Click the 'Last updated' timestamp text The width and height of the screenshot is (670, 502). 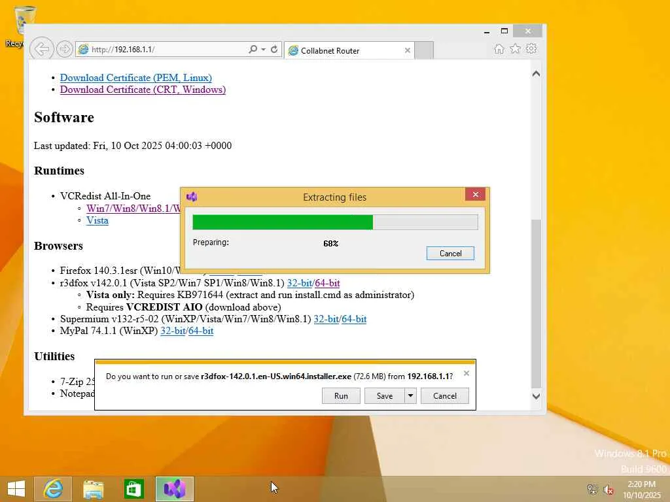pos(133,146)
